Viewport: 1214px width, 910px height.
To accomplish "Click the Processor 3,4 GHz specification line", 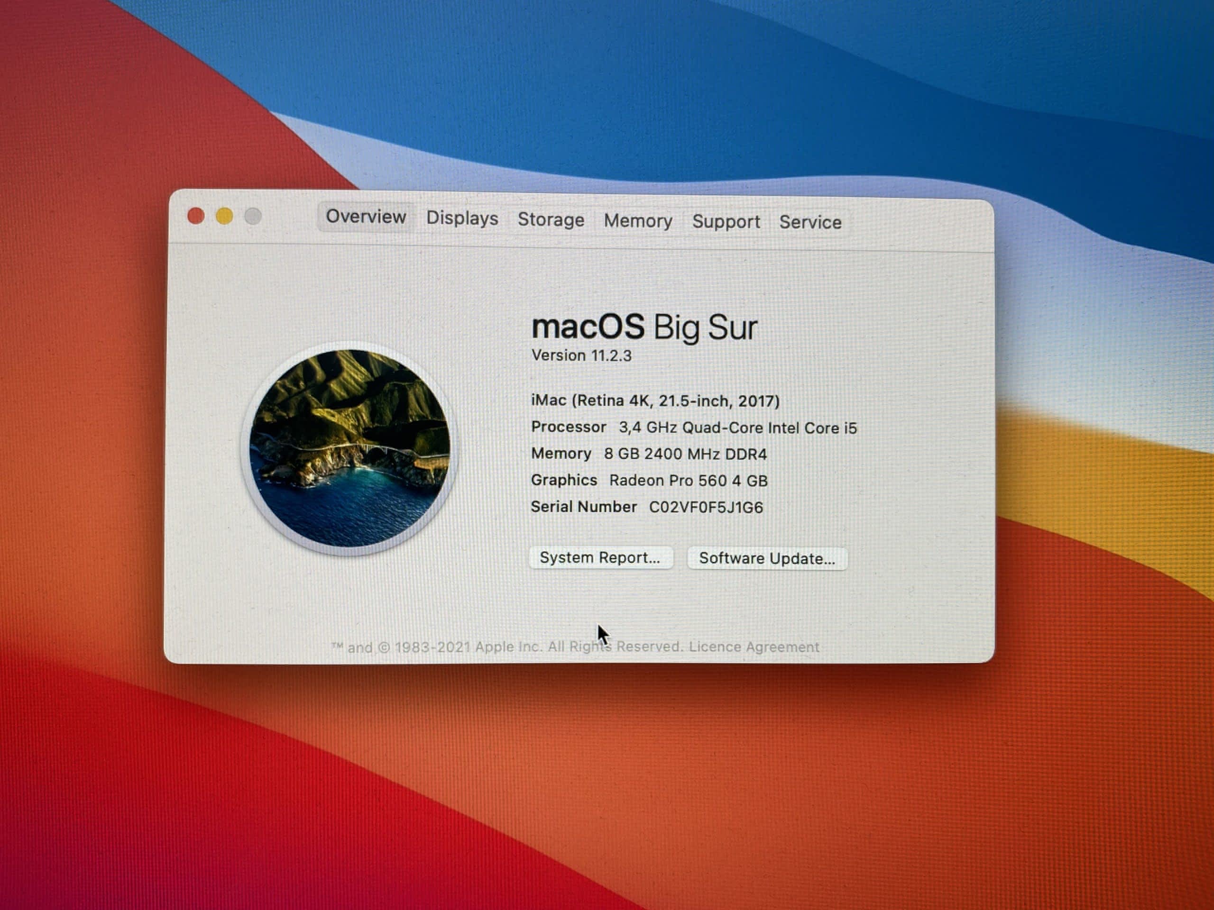I will (693, 428).
